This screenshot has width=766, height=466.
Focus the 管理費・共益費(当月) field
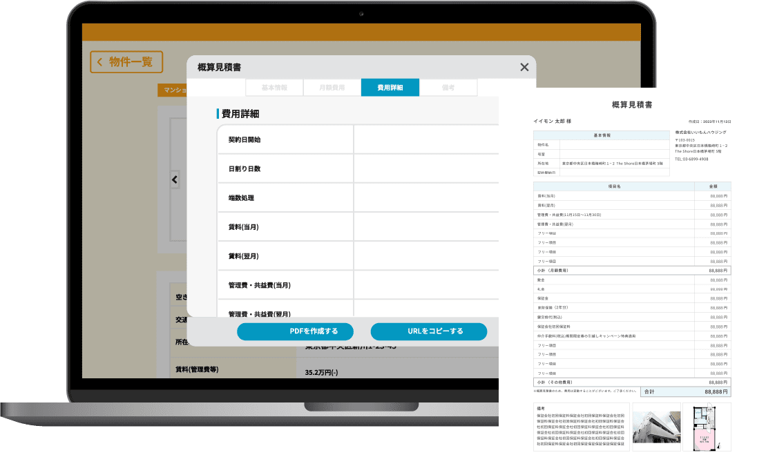425,284
